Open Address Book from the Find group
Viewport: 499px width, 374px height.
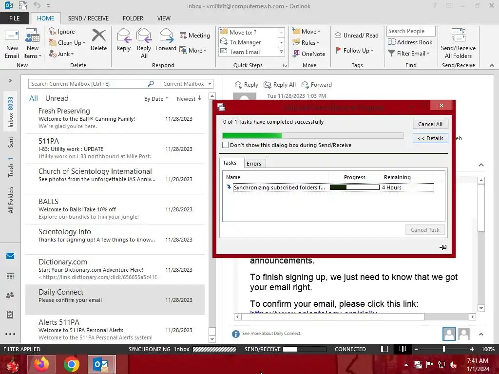pyautogui.click(x=410, y=42)
